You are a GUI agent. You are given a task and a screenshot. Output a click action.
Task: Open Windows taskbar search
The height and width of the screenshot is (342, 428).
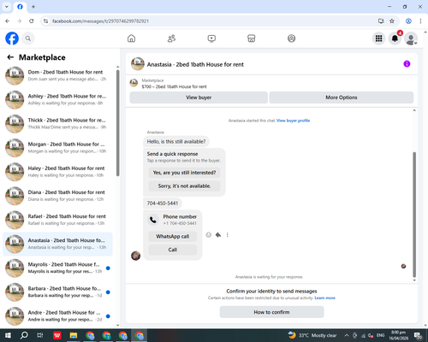tap(24, 335)
